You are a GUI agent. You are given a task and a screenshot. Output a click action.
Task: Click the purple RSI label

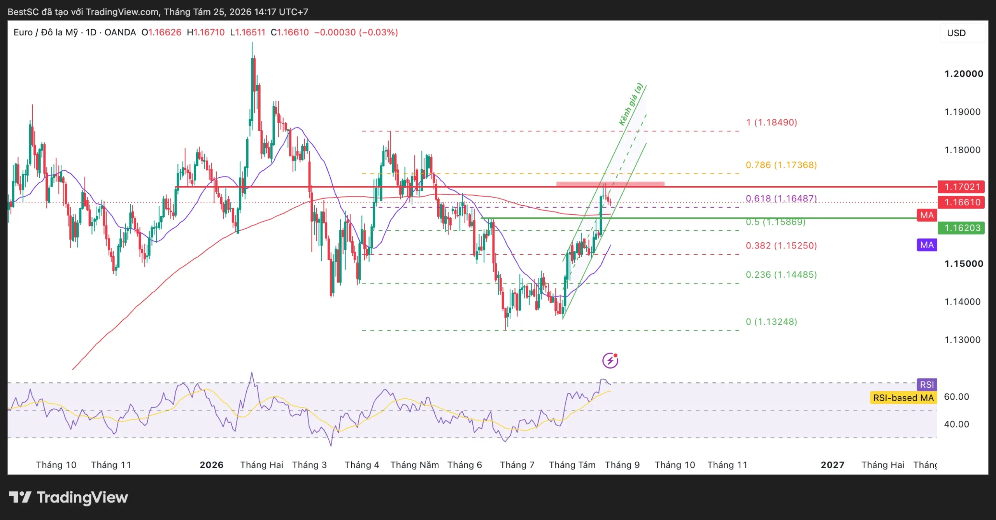tap(927, 385)
